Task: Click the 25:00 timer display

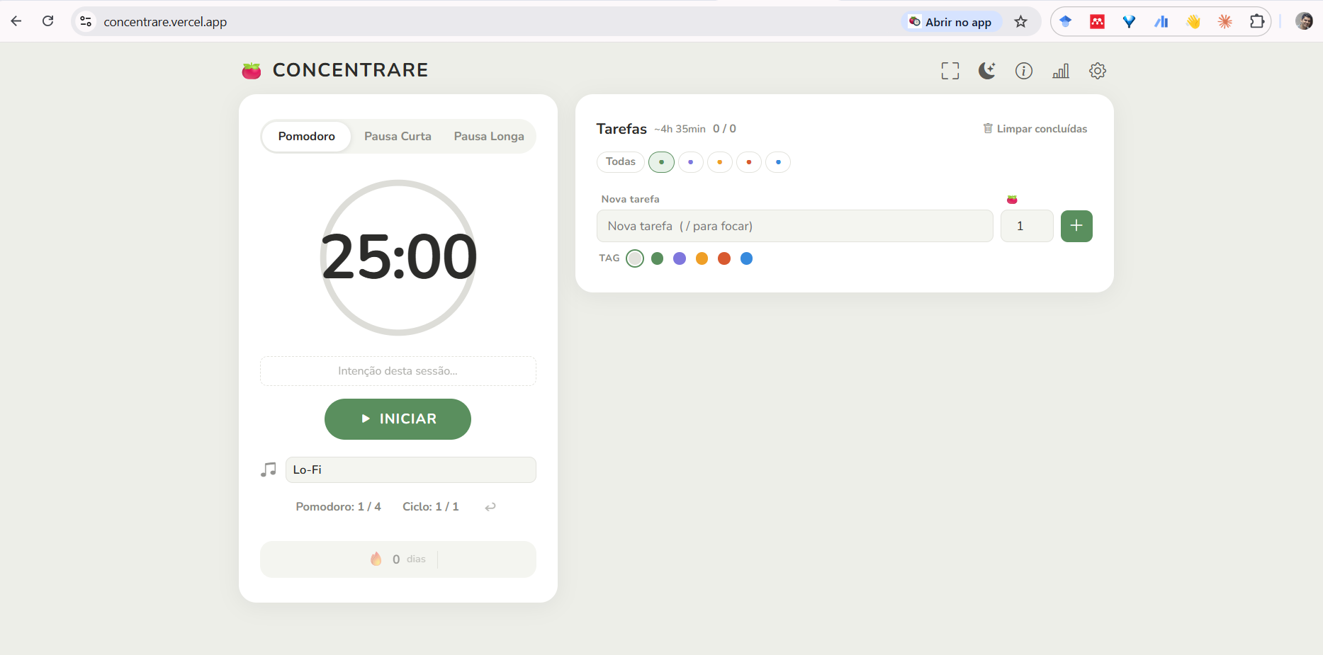Action: click(398, 257)
